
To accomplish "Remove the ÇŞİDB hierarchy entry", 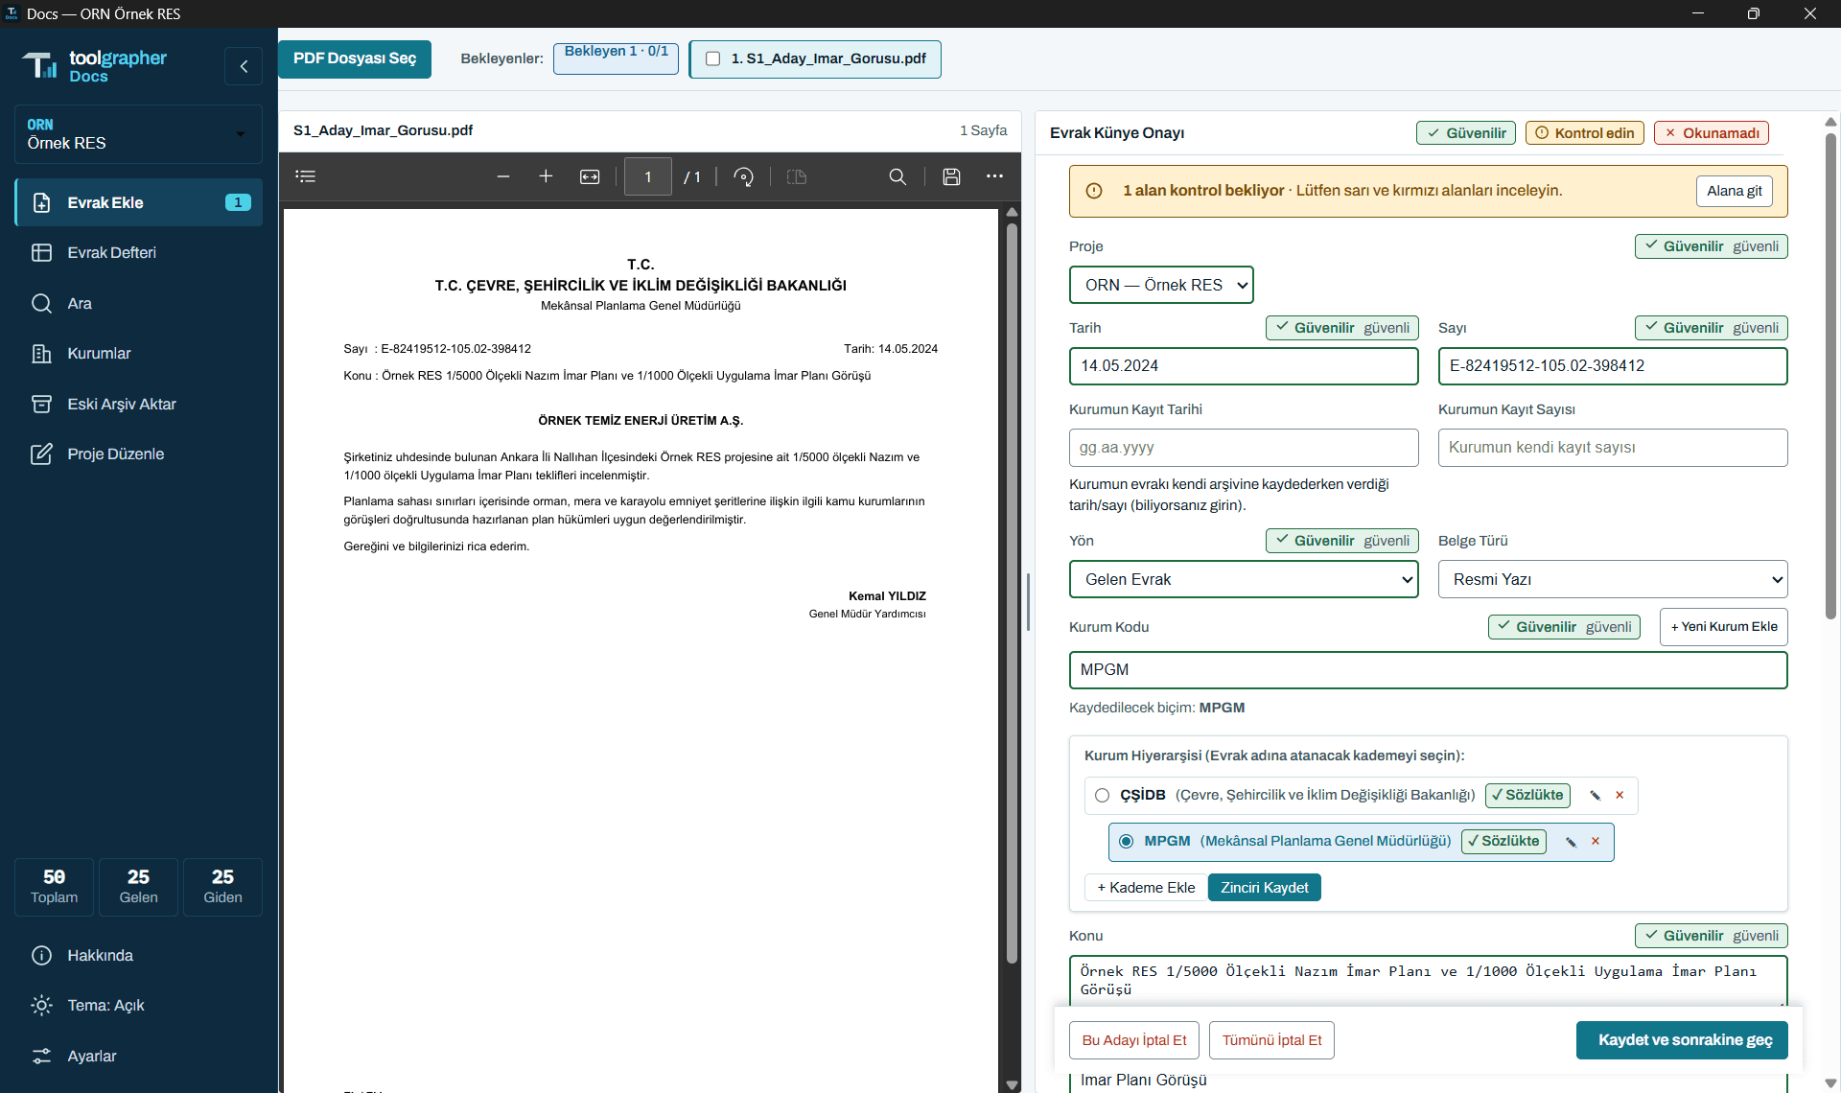I will tap(1620, 795).
